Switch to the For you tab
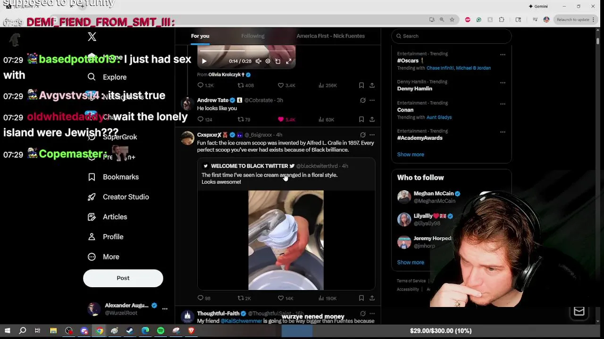The height and width of the screenshot is (339, 604). (x=200, y=36)
